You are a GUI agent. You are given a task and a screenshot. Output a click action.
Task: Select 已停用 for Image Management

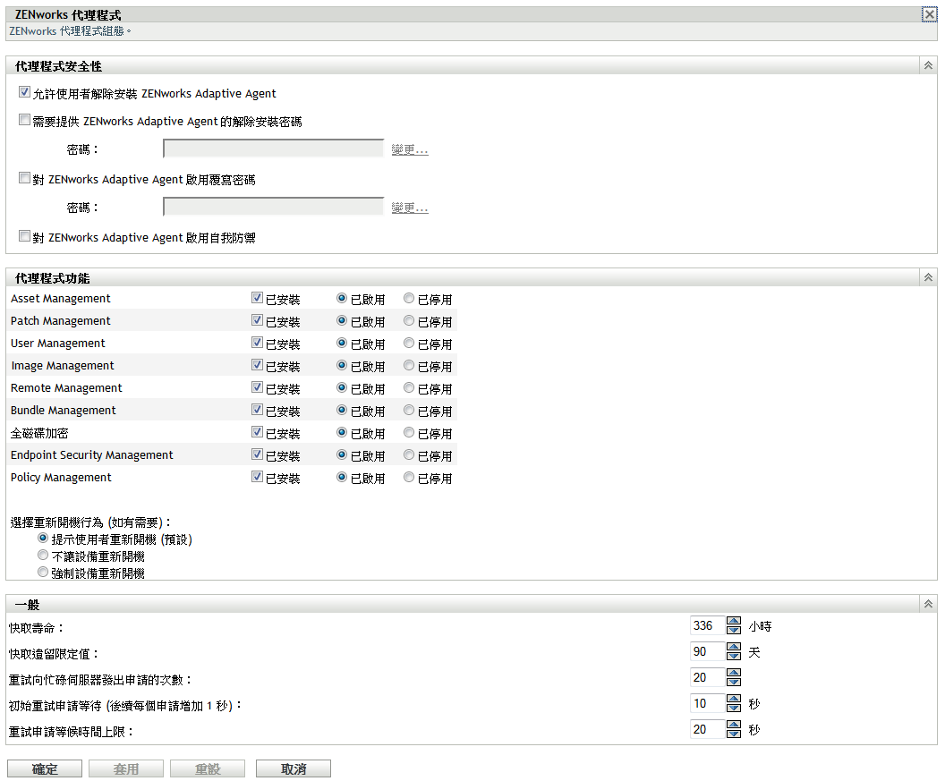[x=409, y=365]
